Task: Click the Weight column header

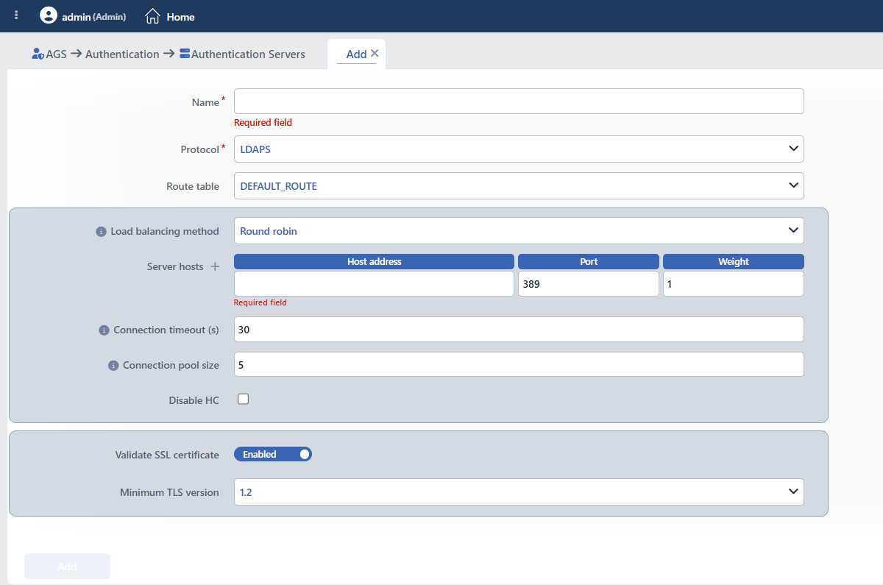Action: (734, 261)
